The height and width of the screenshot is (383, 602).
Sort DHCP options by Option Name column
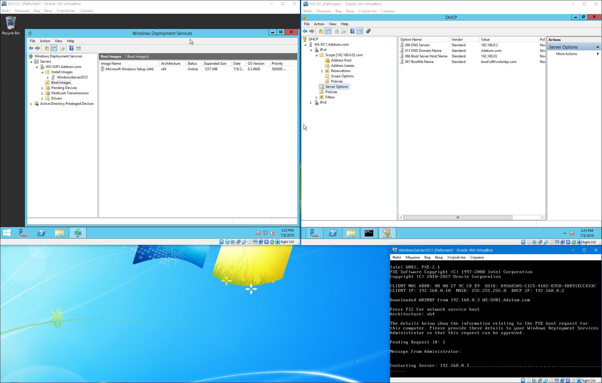pos(424,40)
